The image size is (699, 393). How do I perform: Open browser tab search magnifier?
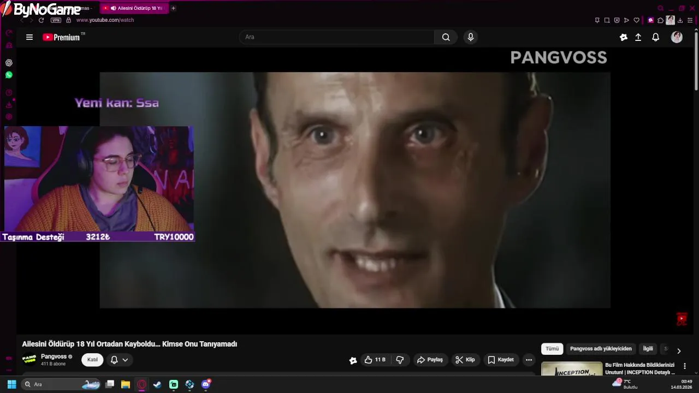[x=660, y=8]
